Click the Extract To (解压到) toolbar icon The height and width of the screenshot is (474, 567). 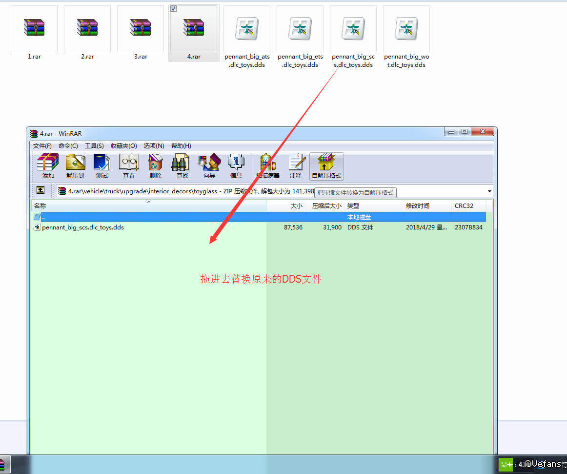(x=75, y=166)
